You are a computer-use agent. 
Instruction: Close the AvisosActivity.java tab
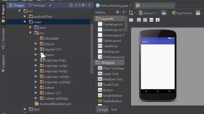pos(131,5)
